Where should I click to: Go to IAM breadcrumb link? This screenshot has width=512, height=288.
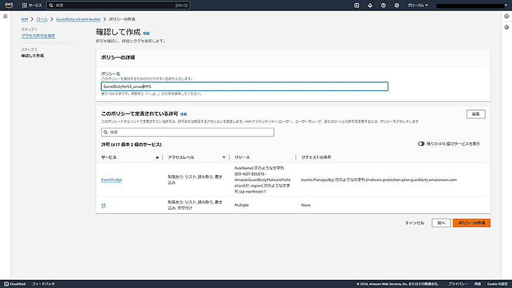(x=24, y=19)
